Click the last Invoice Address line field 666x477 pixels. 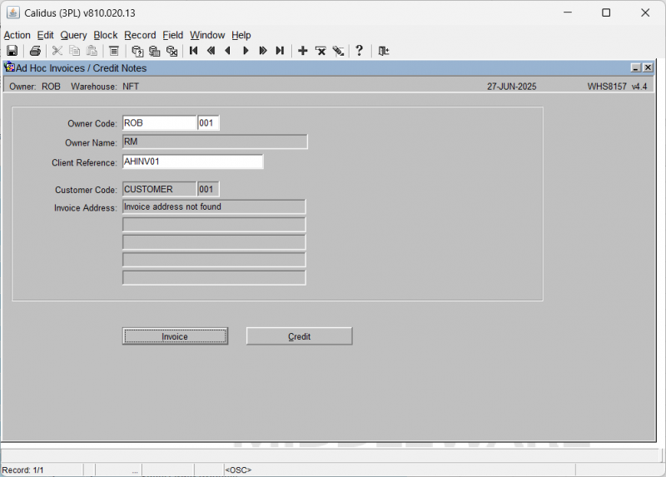coord(214,278)
